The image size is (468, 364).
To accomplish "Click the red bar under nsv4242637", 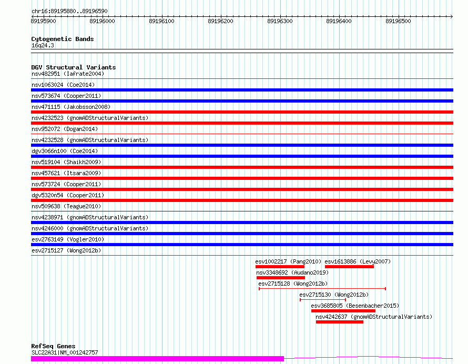I will coord(340,322).
